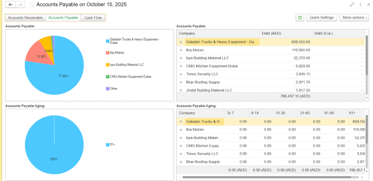Click the 786,457.15 (AED) total cell
Image resolution: width=373 pixels, height=181 pixels.
click(286, 97)
